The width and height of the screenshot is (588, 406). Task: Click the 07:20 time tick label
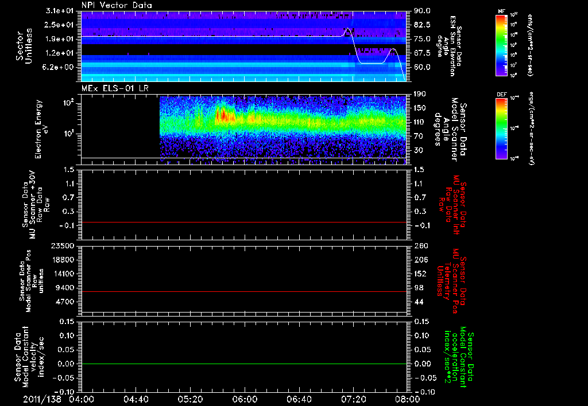353,399
